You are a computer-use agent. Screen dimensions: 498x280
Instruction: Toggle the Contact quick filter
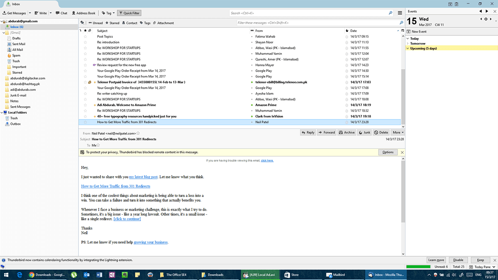coord(129,23)
